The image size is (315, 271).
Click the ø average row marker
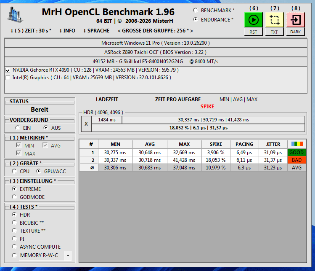coord(89,168)
